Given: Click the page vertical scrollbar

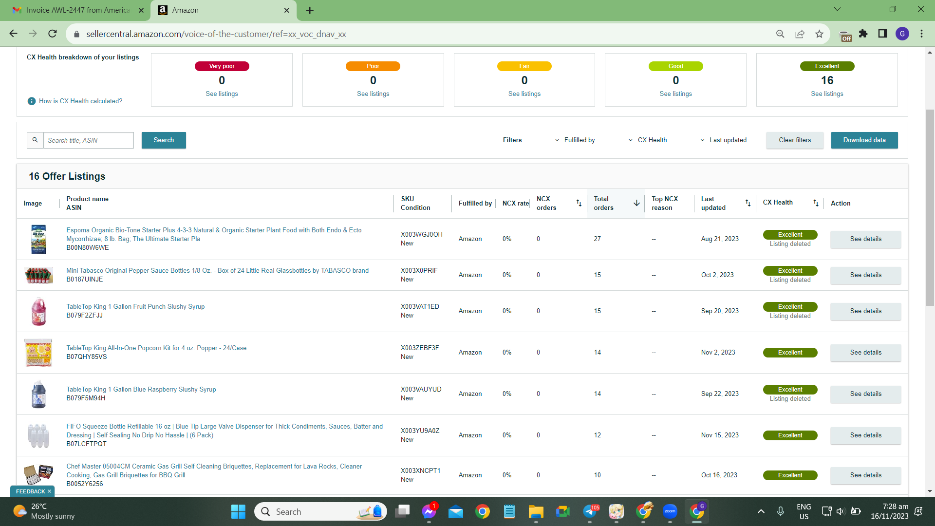Looking at the screenshot, I should click(x=930, y=208).
